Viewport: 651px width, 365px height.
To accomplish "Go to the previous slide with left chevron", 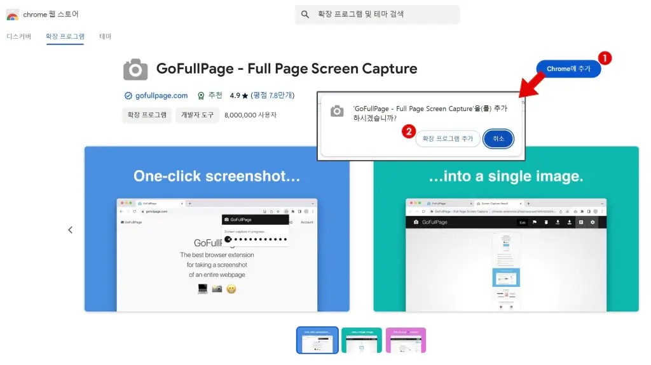I will pyautogui.click(x=71, y=230).
